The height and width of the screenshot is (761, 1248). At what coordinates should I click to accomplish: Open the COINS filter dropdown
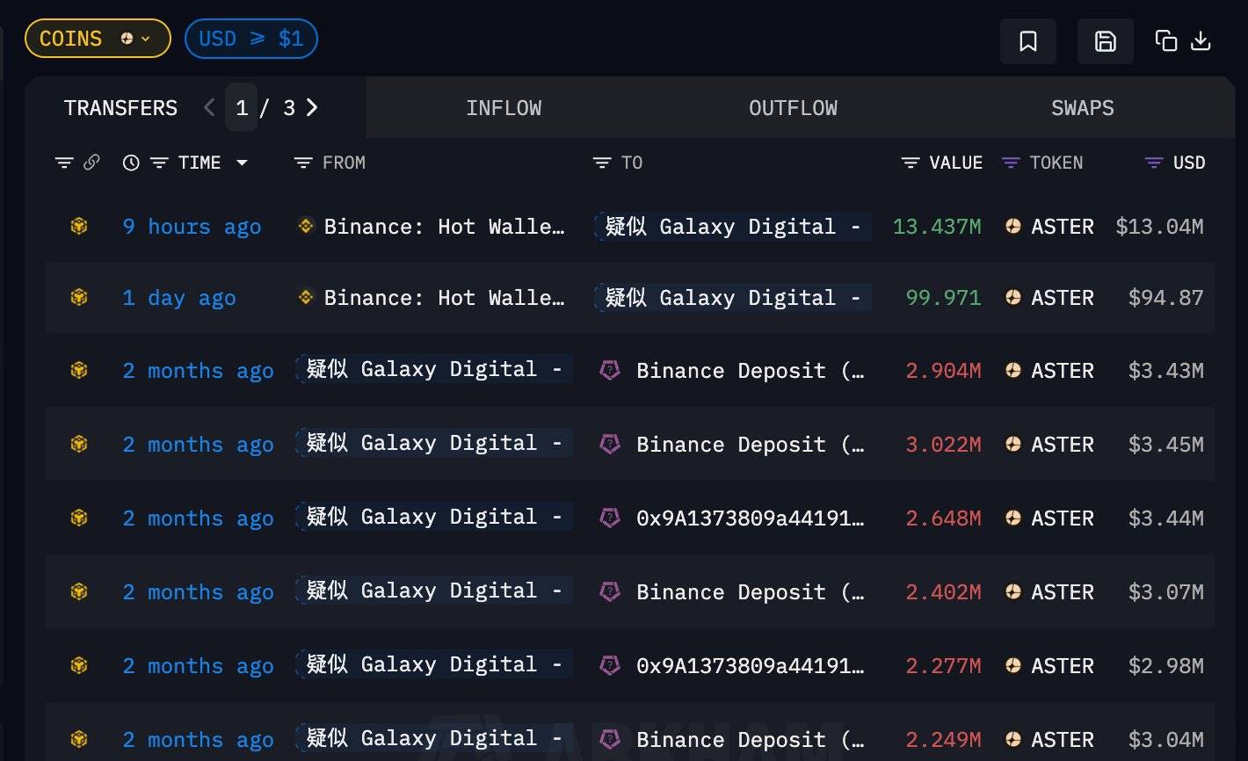pyautogui.click(x=97, y=39)
